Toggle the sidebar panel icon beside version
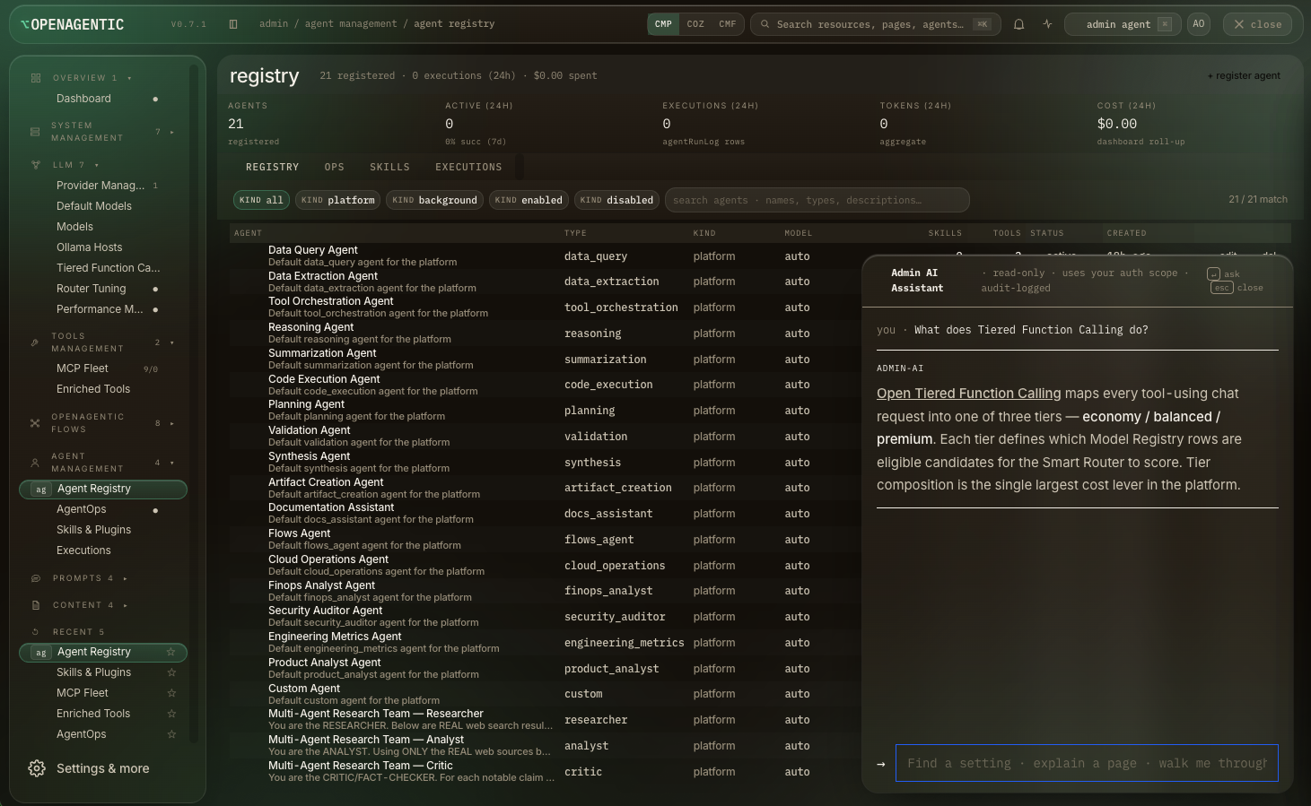The height and width of the screenshot is (806, 1311). (233, 24)
